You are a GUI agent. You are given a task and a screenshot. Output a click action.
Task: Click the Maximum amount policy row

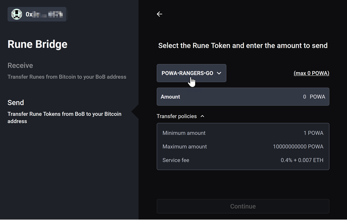(243, 147)
